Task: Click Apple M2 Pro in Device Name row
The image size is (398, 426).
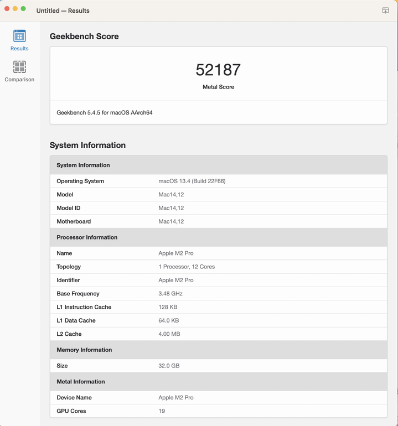Action: (176, 397)
